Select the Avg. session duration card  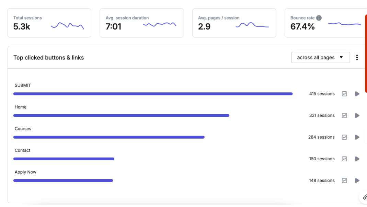coord(141,23)
